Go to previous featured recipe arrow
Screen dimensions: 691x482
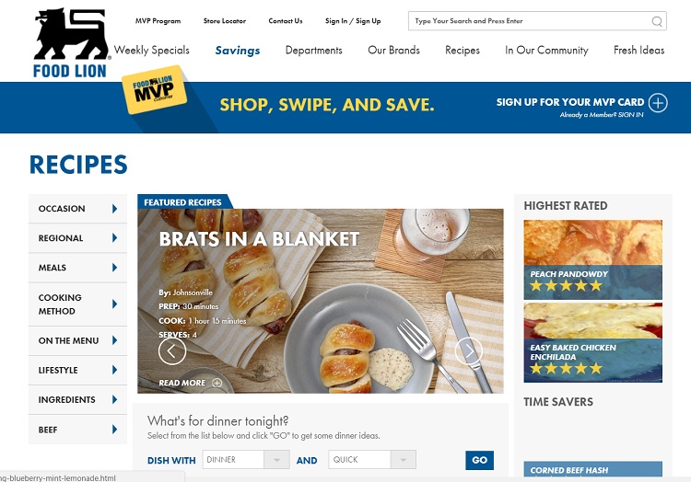[x=172, y=351]
